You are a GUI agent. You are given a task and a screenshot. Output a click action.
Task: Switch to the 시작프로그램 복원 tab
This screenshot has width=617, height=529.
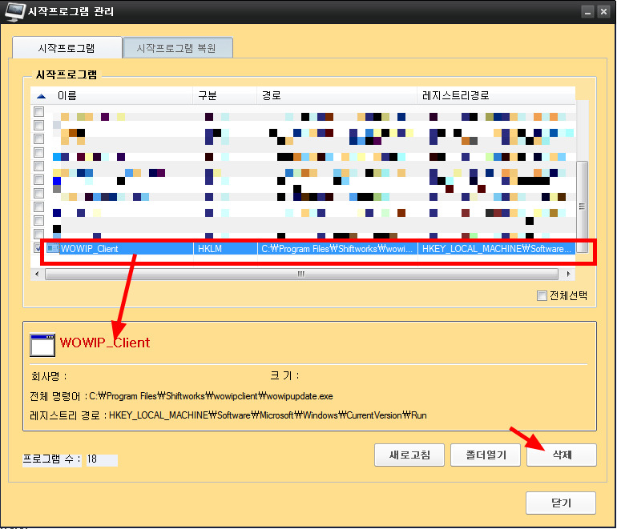178,48
